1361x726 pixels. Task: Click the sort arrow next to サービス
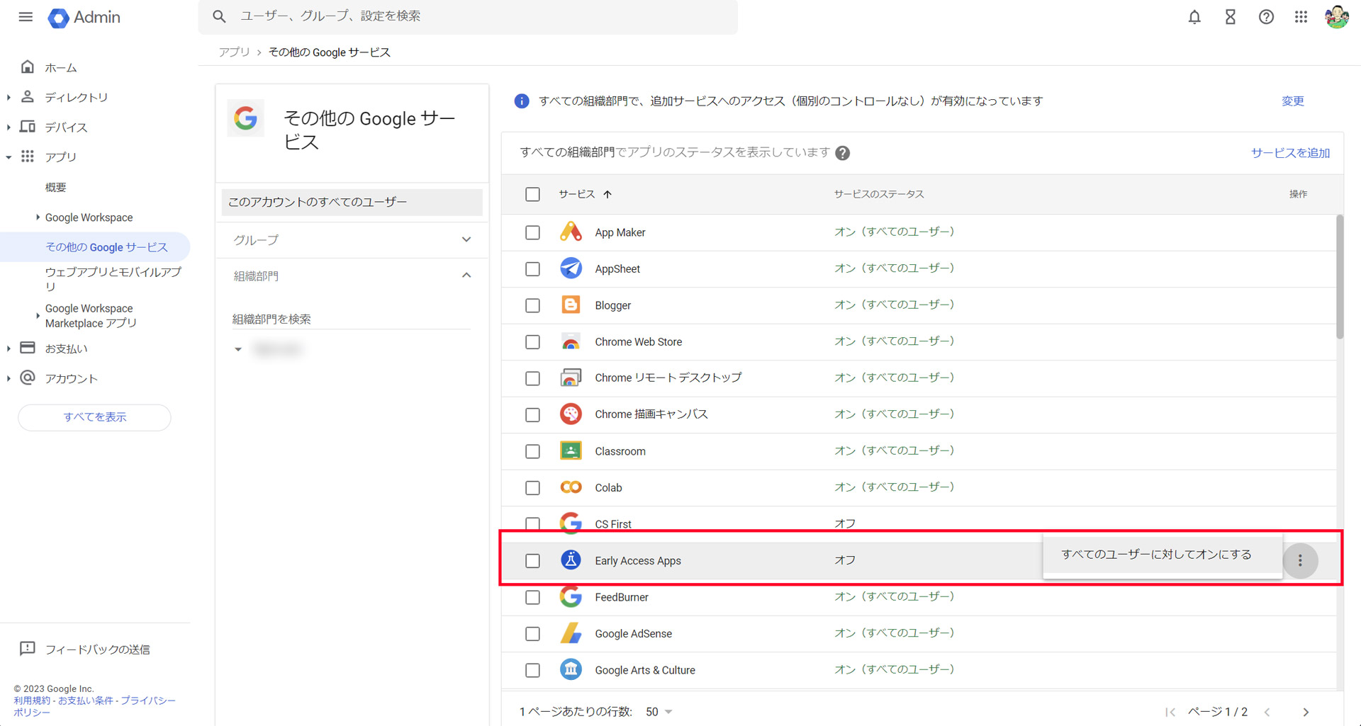click(x=607, y=194)
